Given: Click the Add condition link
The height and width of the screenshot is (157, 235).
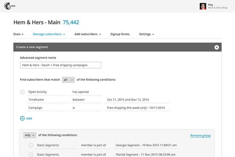Looking at the screenshot, I should point(29,118).
